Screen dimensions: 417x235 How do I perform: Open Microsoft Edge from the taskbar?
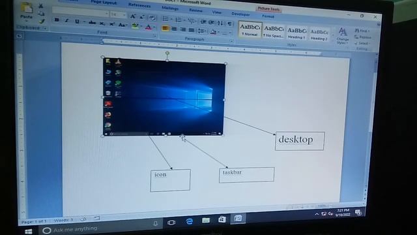tap(189, 222)
